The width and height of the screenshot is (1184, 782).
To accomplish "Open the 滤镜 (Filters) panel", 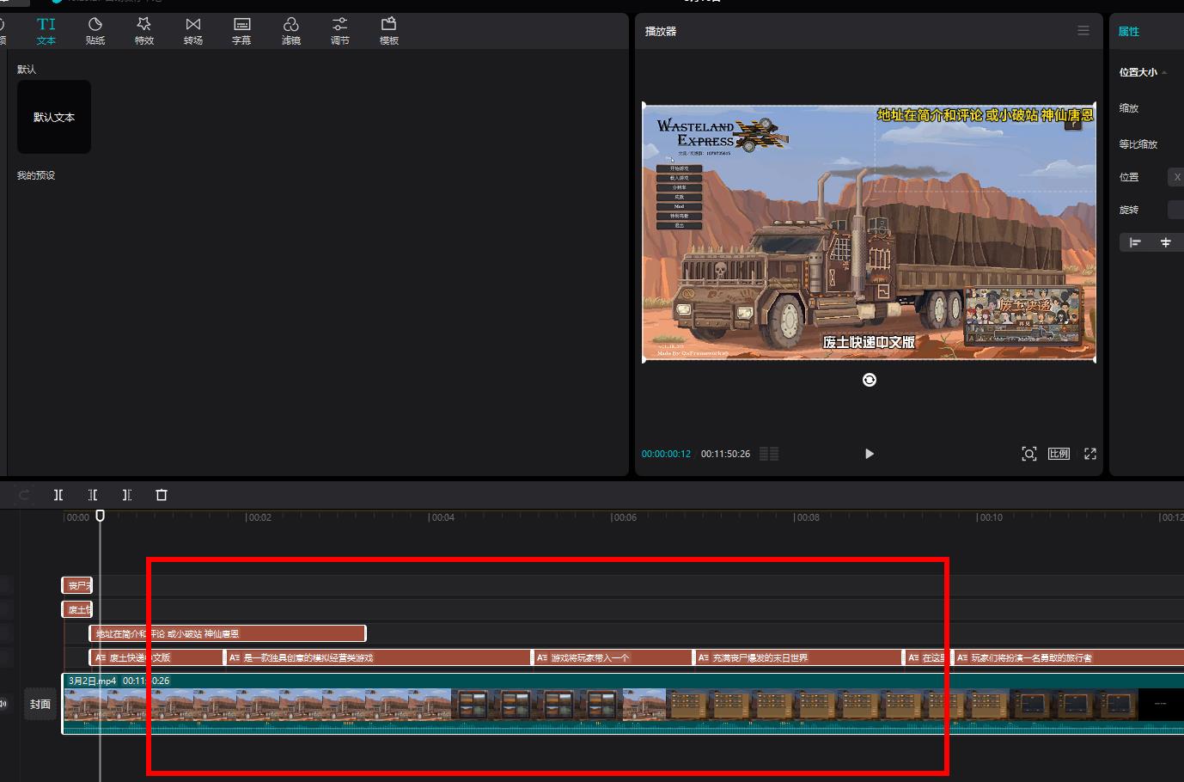I will [x=291, y=31].
